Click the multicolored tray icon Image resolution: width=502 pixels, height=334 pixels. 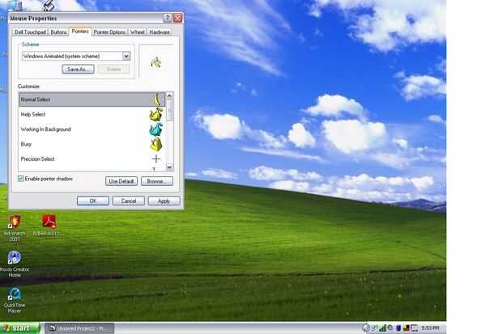[x=406, y=328]
